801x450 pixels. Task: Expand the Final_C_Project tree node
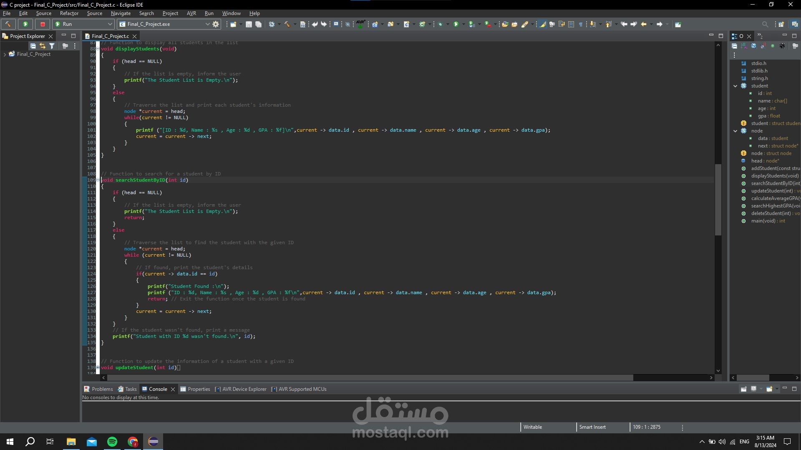click(5, 54)
